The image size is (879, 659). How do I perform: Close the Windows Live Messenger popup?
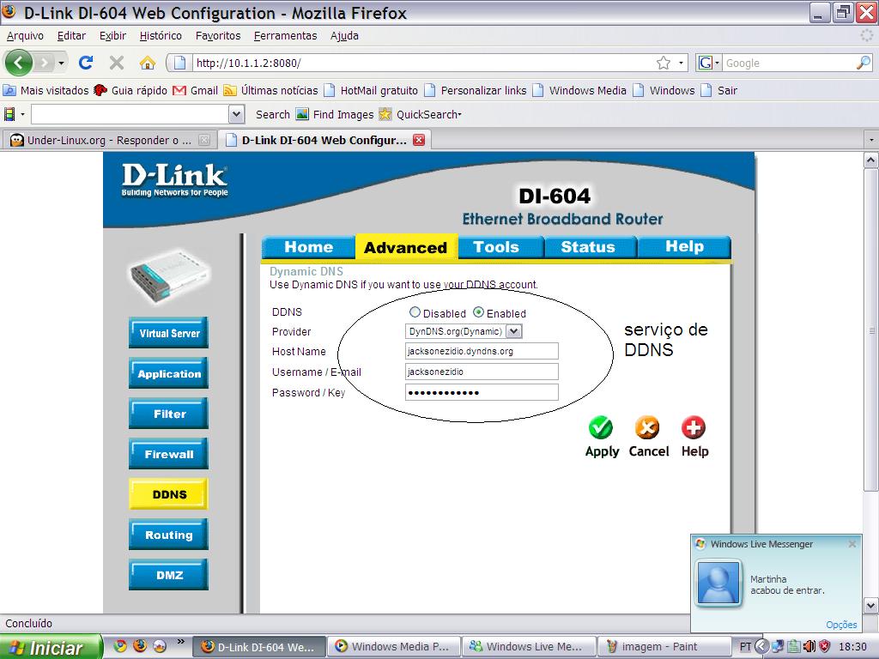click(852, 543)
